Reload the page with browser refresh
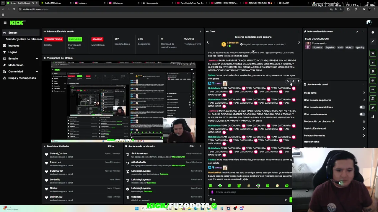 coord(14,9)
